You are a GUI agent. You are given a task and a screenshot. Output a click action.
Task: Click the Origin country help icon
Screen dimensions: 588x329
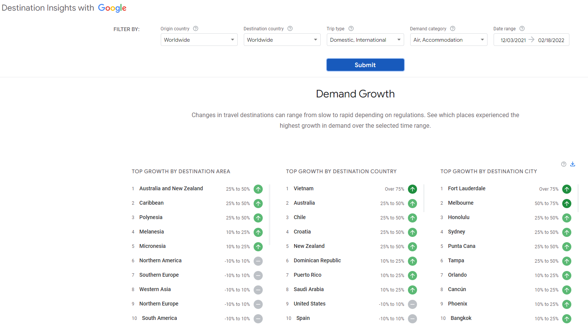coord(196,28)
